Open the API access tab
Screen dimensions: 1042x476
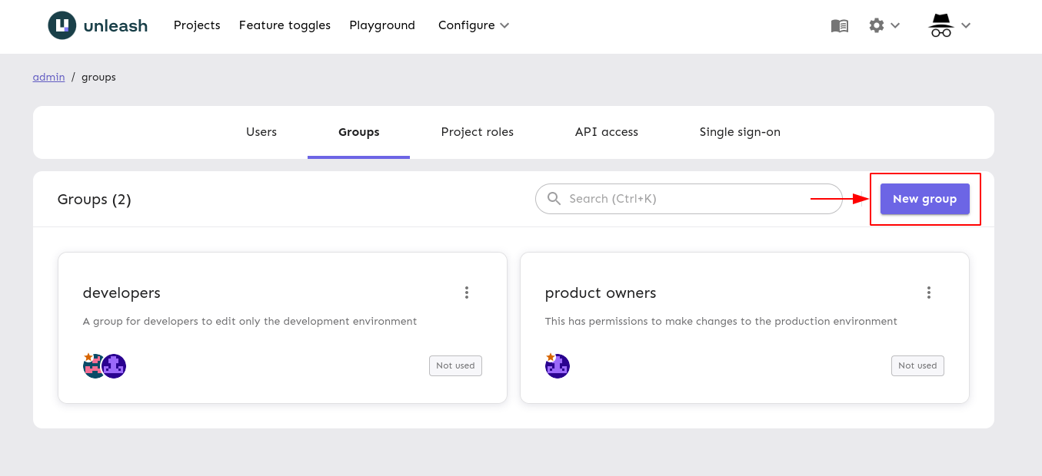coord(606,132)
